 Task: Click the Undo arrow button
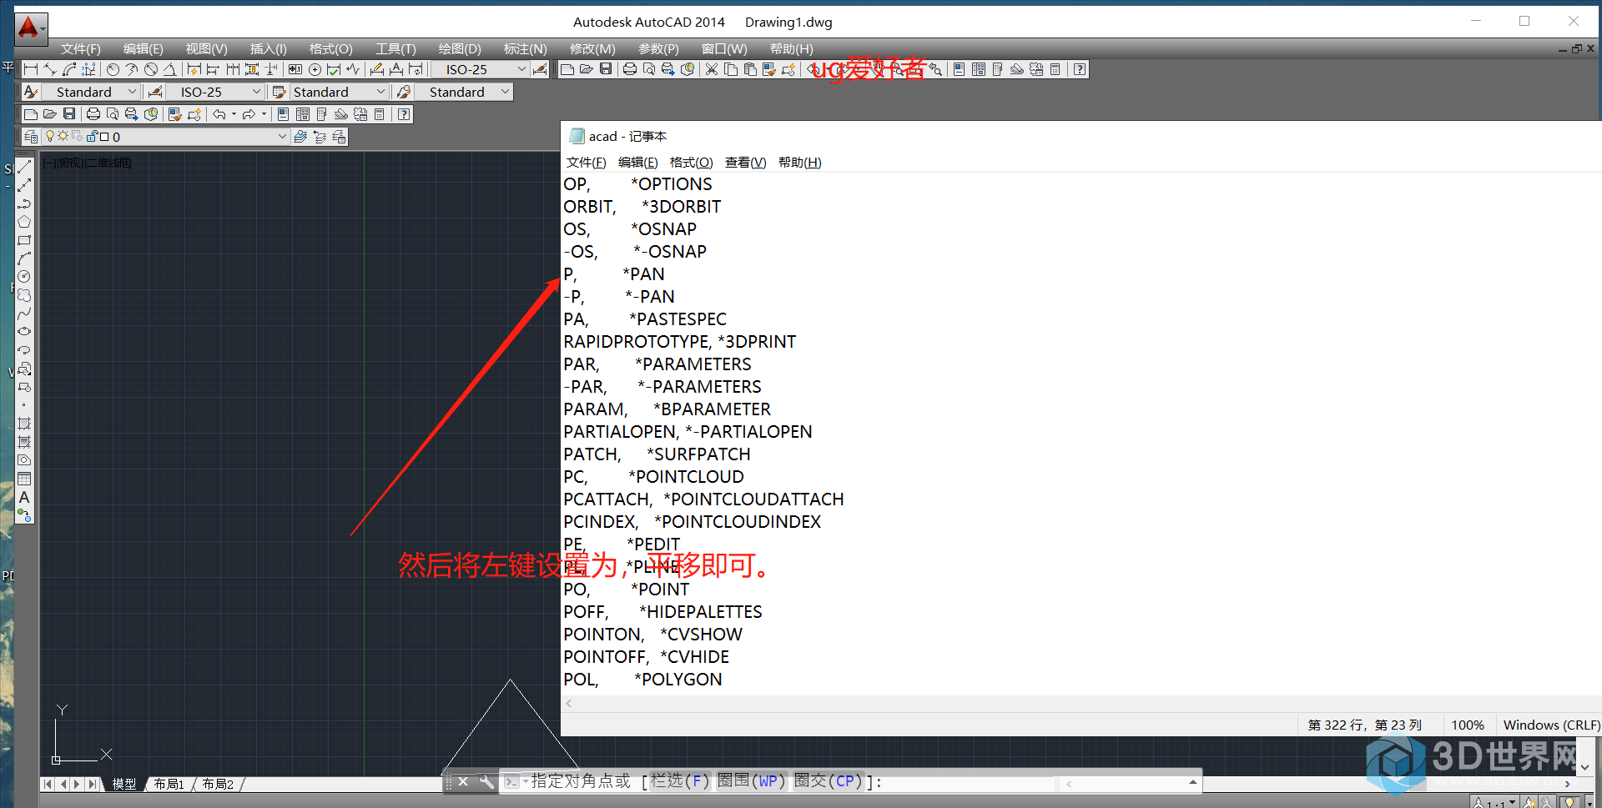point(219,114)
